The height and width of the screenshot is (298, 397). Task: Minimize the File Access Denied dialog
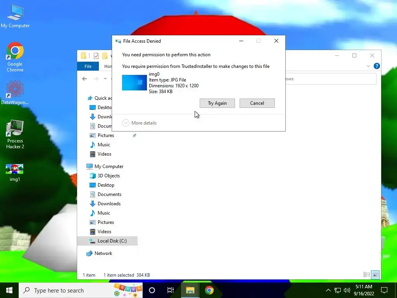tap(241, 41)
